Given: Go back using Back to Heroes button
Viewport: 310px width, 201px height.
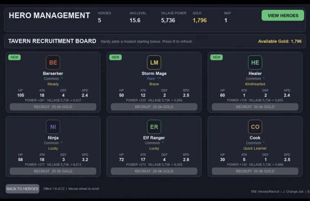Looking at the screenshot, I should [22, 189].
